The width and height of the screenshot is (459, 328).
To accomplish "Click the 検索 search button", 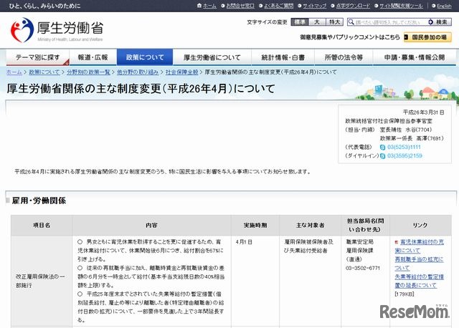I will click(x=438, y=22).
